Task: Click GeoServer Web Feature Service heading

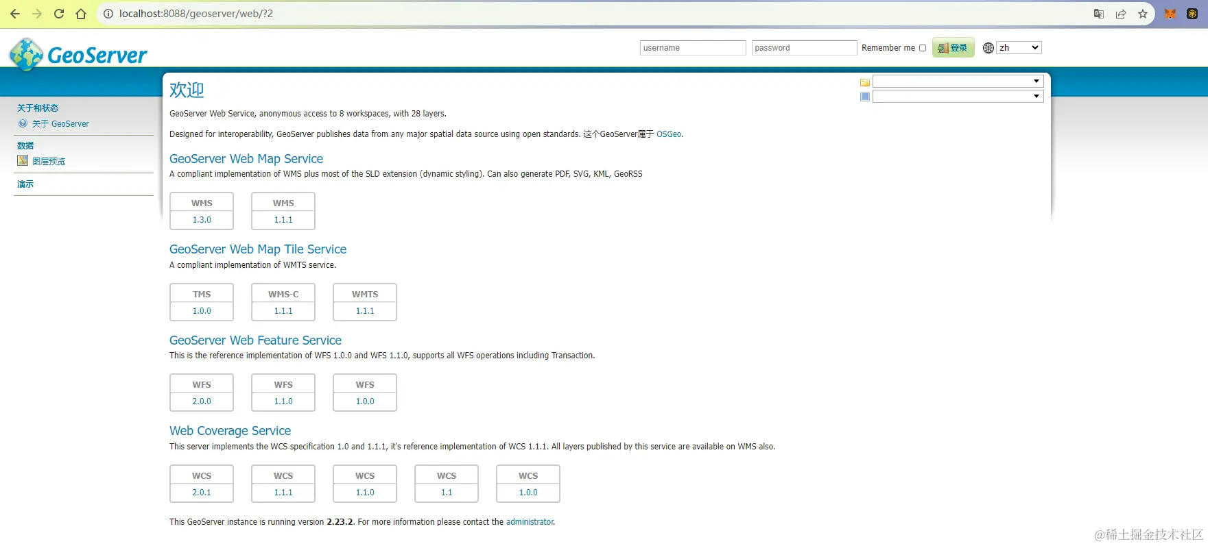Action: tap(255, 340)
